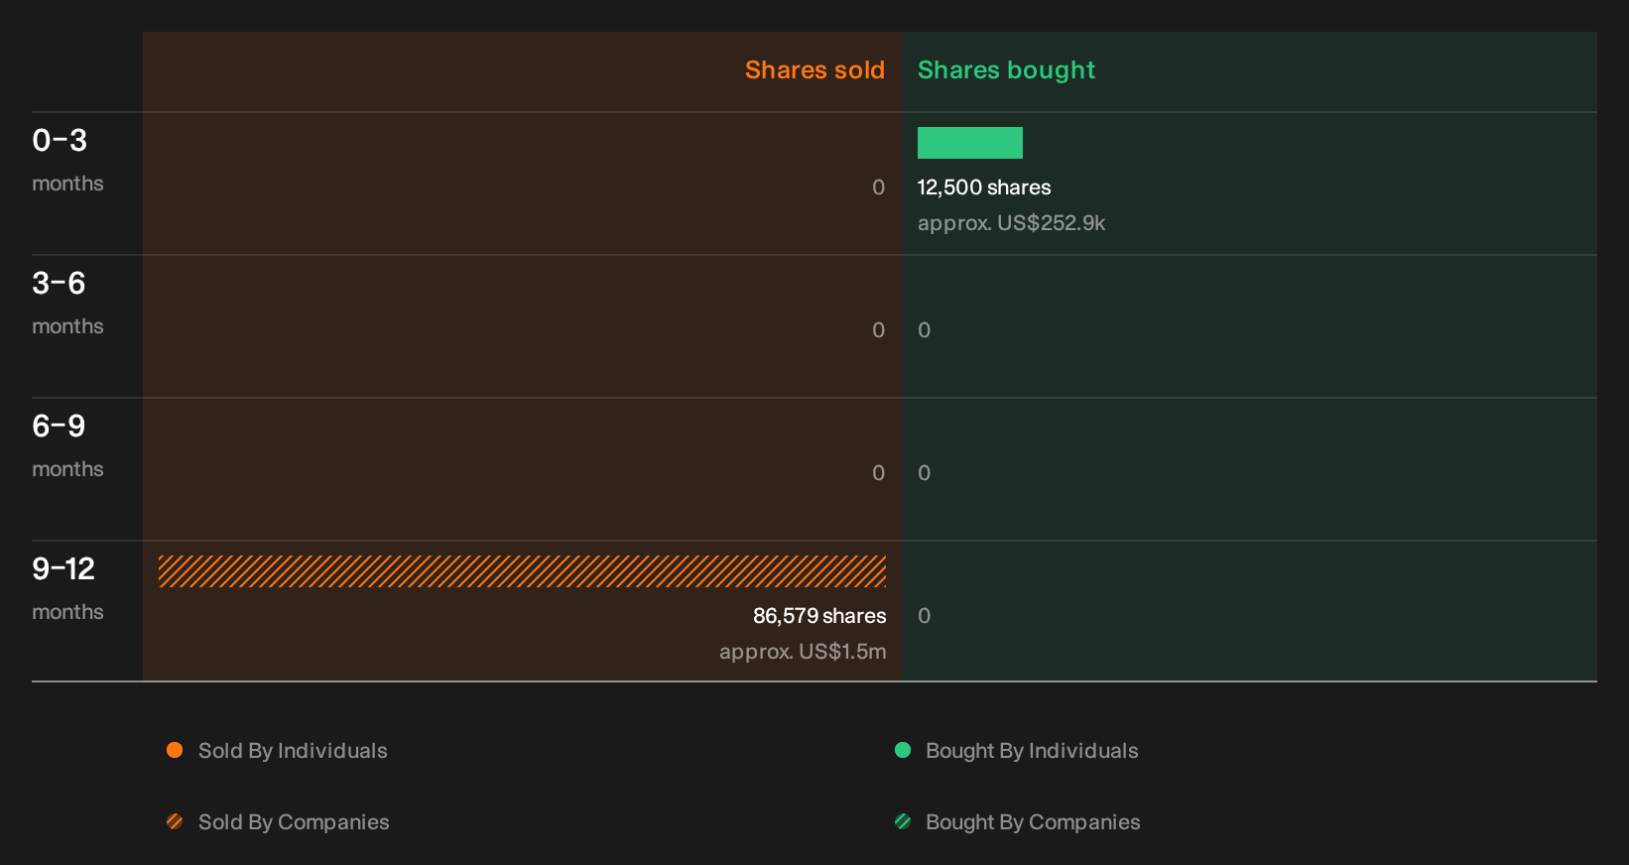Click the 'Sold By Individuals' legend label
Image resolution: width=1629 pixels, height=865 pixels.
click(293, 751)
